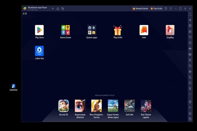Click the volume speaker icon
Viewport: 197px width, 131px height.
(190, 20)
